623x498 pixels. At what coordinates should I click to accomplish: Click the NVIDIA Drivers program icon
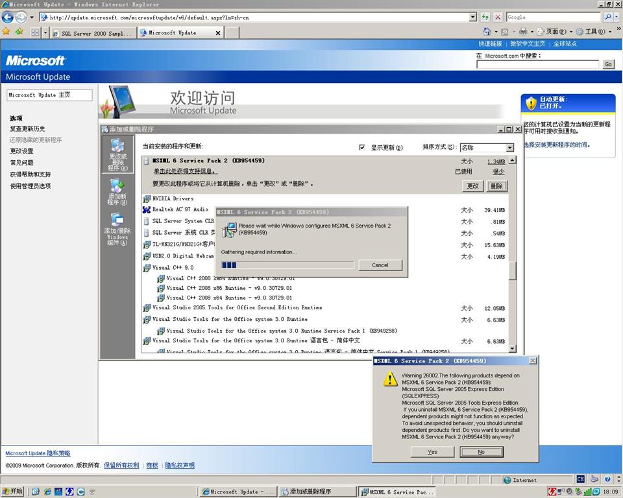tap(147, 198)
